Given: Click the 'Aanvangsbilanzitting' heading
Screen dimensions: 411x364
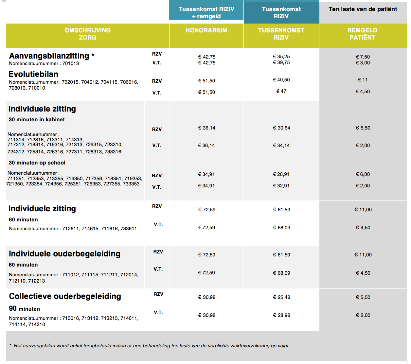Looking at the screenshot, I should tap(49, 56).
